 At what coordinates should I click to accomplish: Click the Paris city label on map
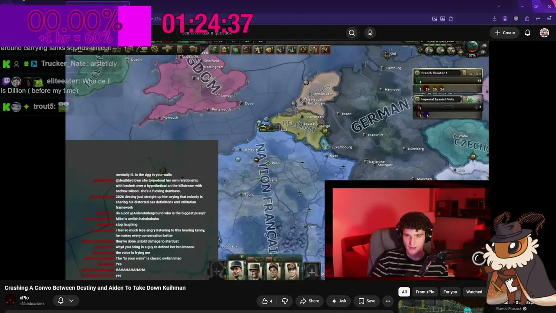click(x=275, y=163)
